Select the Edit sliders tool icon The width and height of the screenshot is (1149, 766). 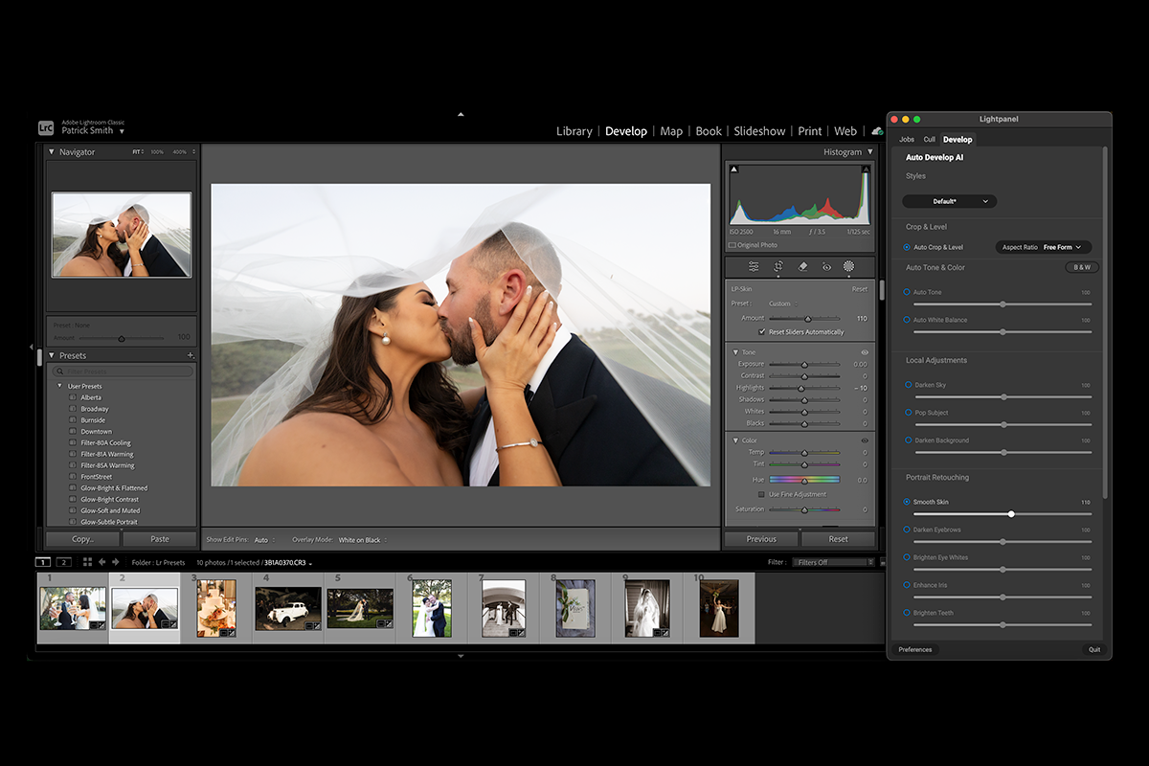tap(755, 266)
